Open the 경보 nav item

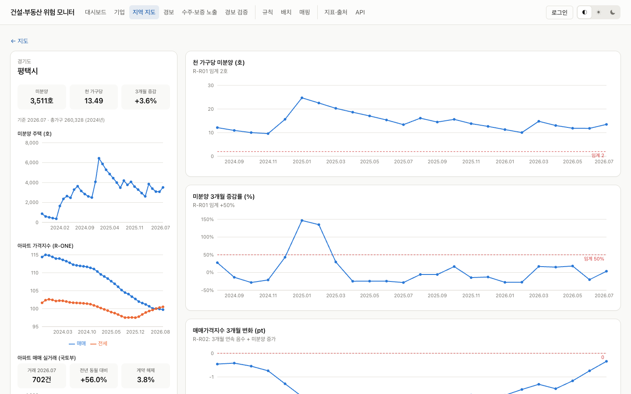(x=169, y=12)
